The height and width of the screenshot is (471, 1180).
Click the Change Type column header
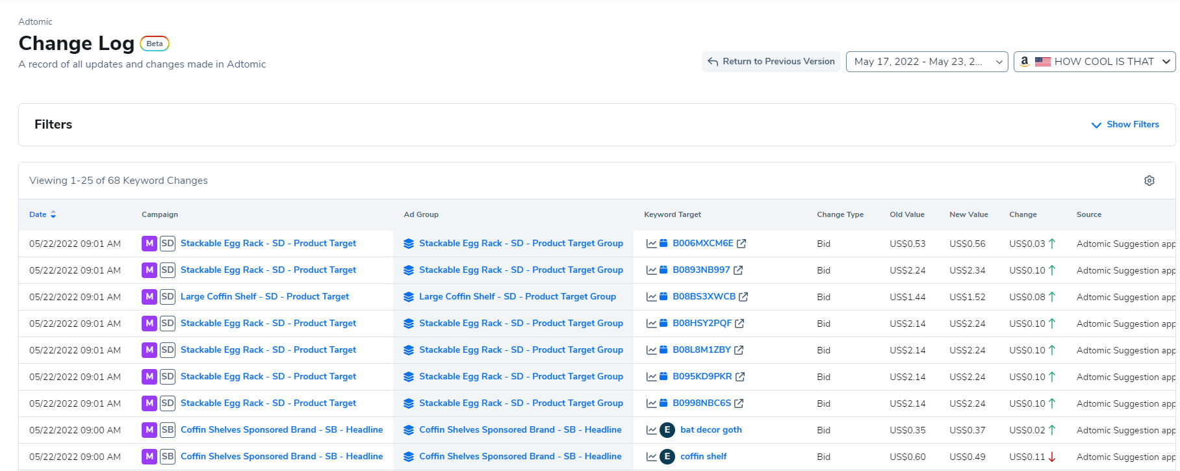840,214
